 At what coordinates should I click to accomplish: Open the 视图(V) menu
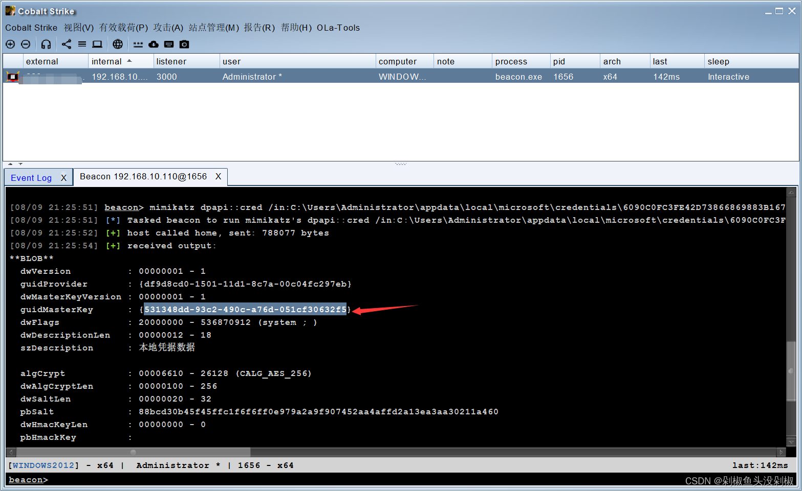point(78,28)
